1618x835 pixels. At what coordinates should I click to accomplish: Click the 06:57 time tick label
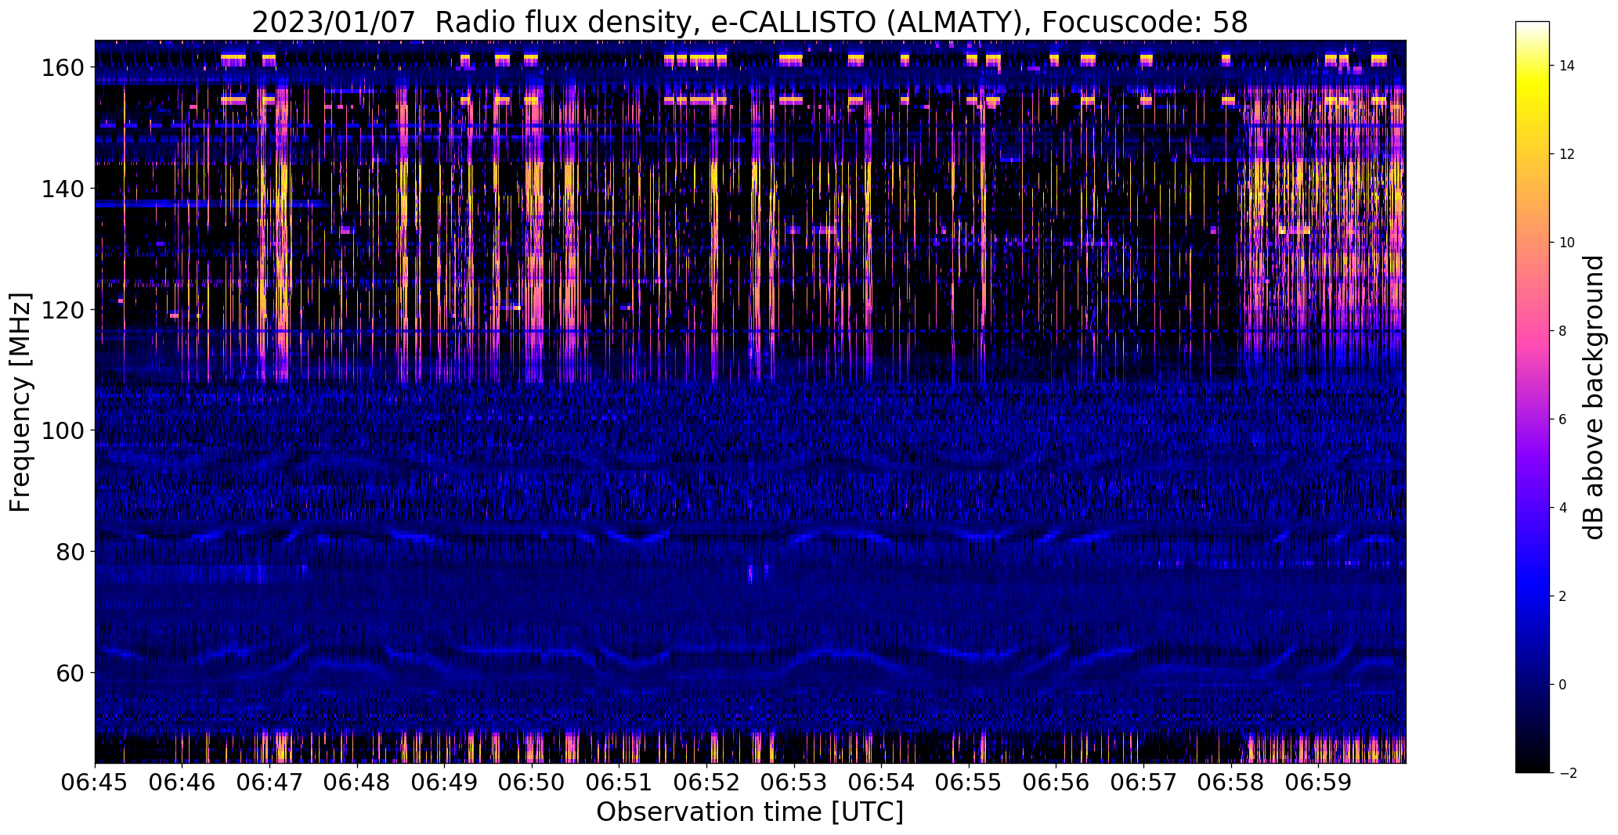[1143, 781]
